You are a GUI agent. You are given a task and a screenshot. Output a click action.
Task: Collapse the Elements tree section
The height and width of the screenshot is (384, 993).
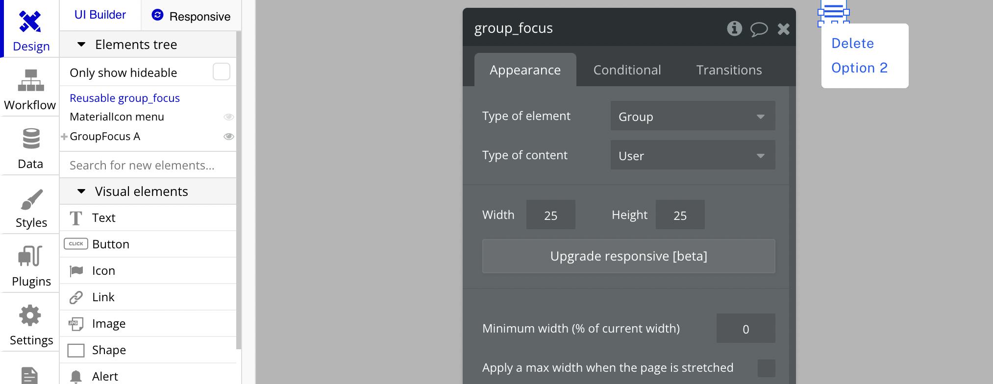[81, 45]
